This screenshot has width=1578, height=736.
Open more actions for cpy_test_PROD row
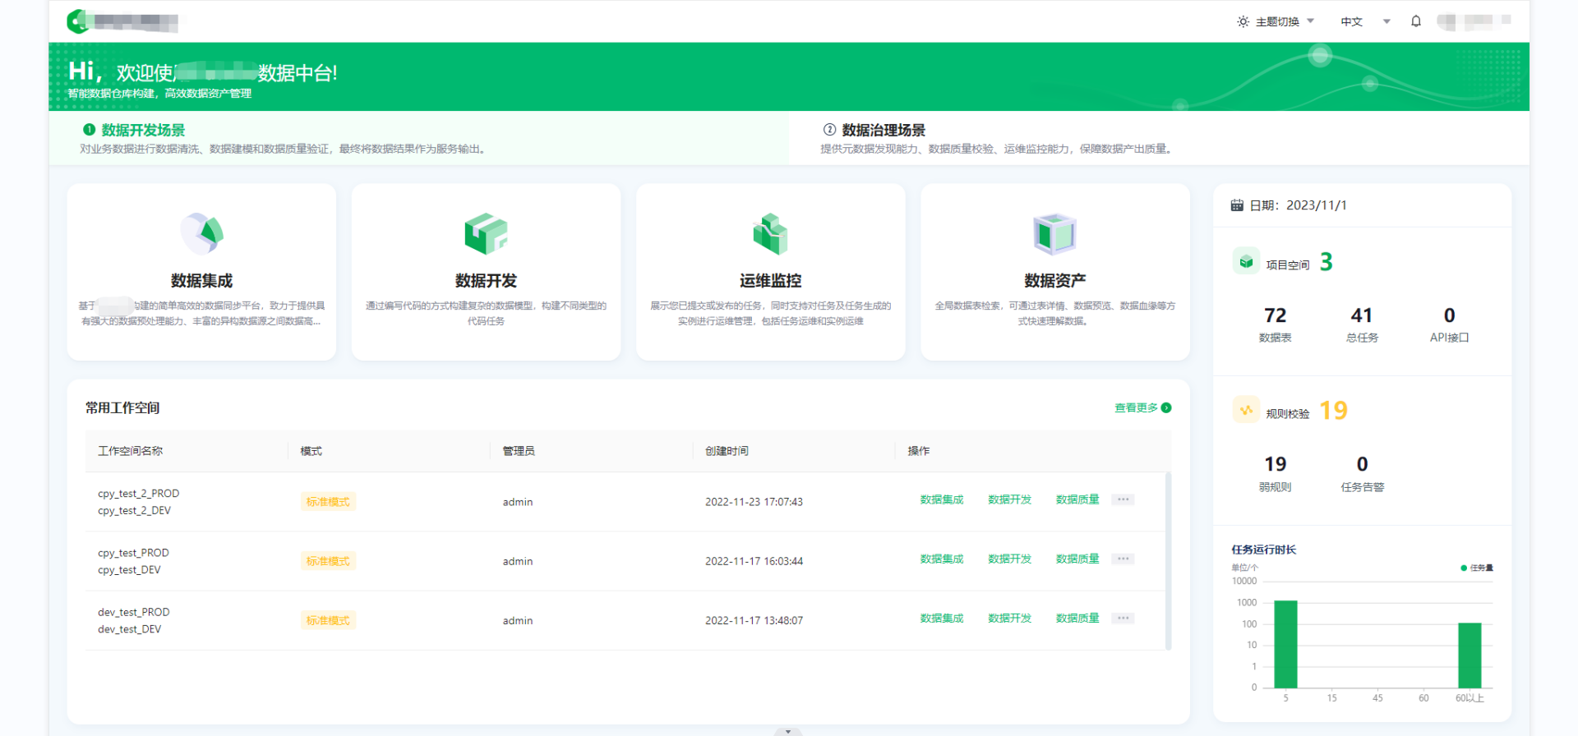(x=1123, y=559)
